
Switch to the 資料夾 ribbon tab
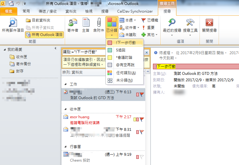click(71, 11)
